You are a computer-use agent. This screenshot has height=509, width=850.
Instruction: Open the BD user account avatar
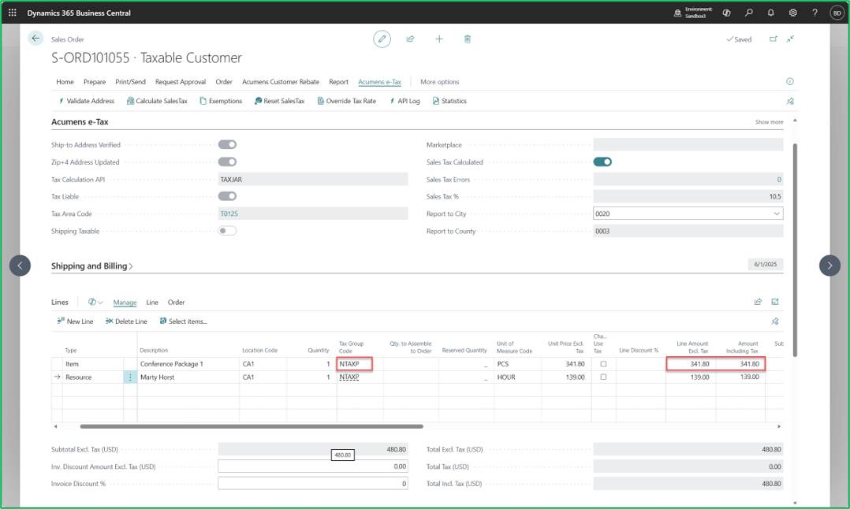pyautogui.click(x=837, y=13)
